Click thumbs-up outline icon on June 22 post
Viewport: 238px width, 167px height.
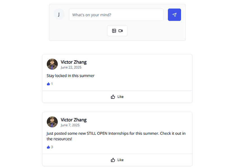point(113,97)
